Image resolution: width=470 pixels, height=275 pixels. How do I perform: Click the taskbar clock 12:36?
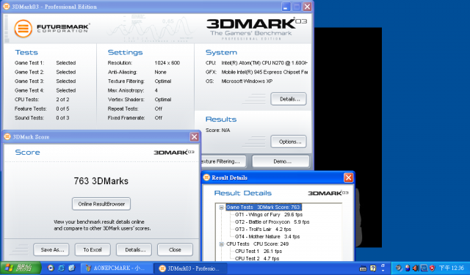click(x=452, y=268)
